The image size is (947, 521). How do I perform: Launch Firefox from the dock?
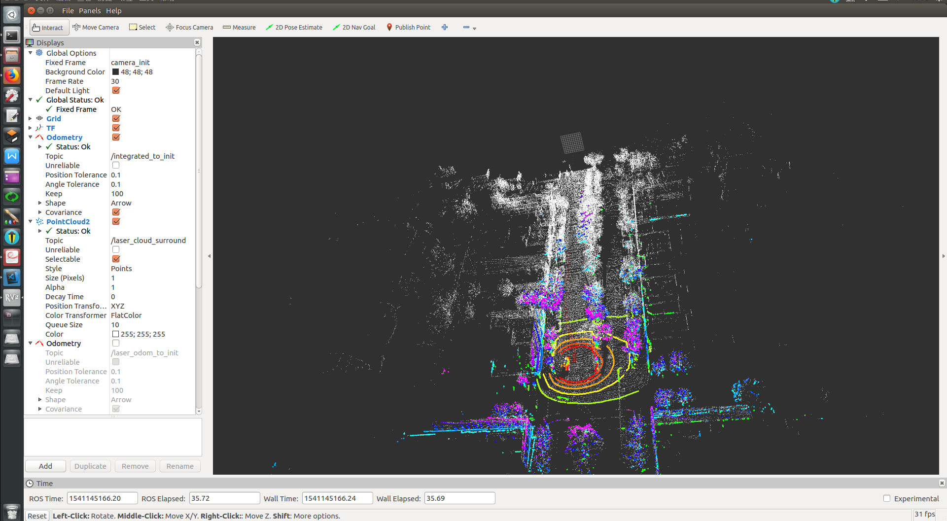[x=11, y=75]
